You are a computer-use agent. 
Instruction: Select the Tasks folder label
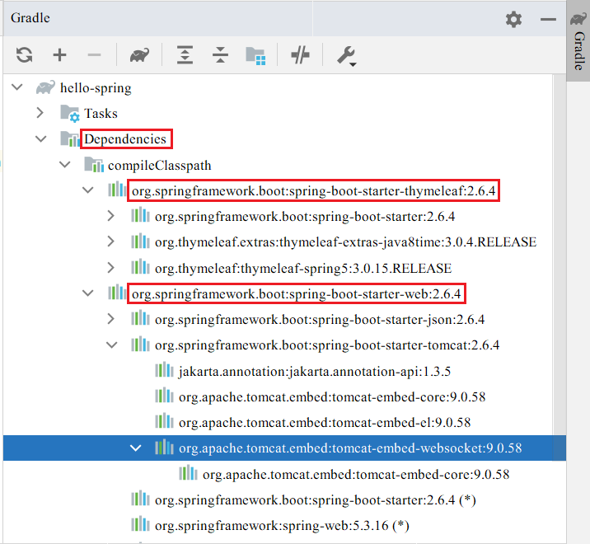(101, 113)
